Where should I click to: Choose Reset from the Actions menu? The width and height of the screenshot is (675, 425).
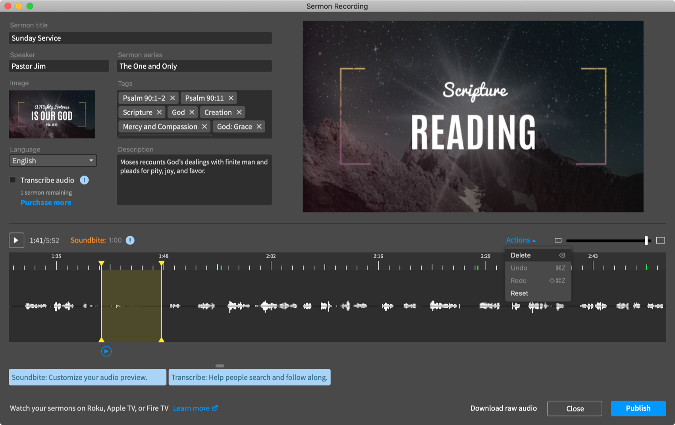pyautogui.click(x=519, y=293)
